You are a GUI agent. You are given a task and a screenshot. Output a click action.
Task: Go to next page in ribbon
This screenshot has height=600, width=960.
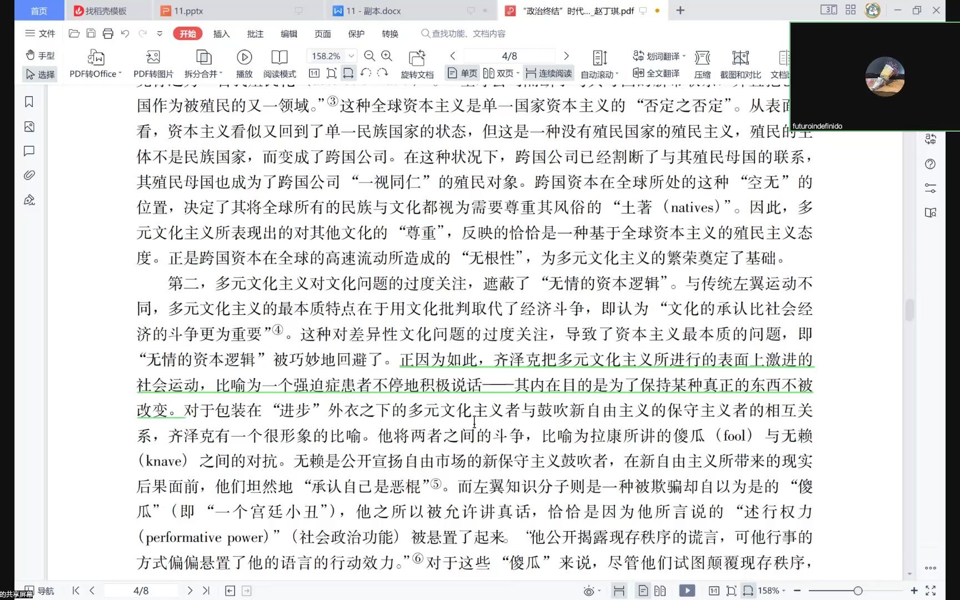566,56
